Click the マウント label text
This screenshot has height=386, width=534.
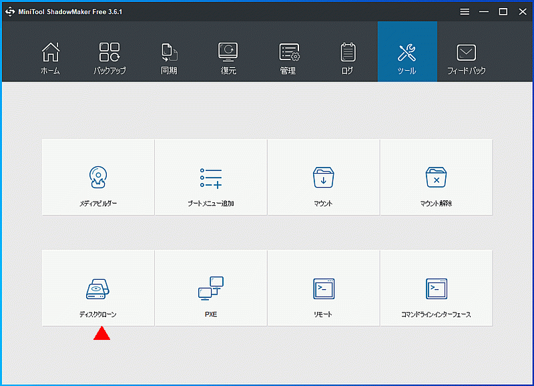(x=323, y=204)
